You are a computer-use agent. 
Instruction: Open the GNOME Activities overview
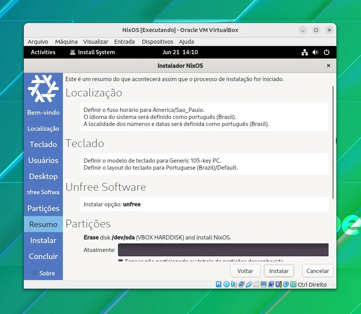click(x=43, y=52)
